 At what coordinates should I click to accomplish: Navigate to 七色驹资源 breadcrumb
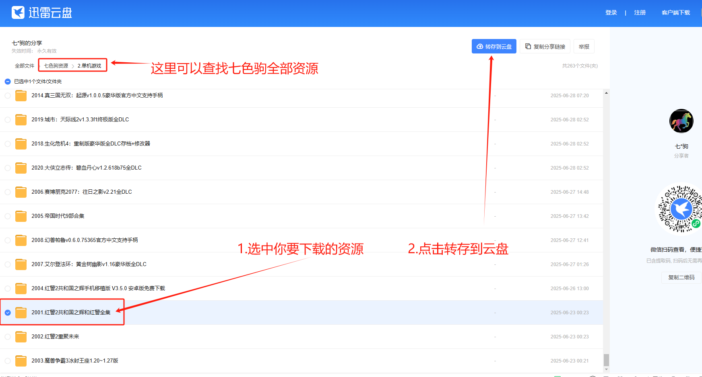(56, 66)
